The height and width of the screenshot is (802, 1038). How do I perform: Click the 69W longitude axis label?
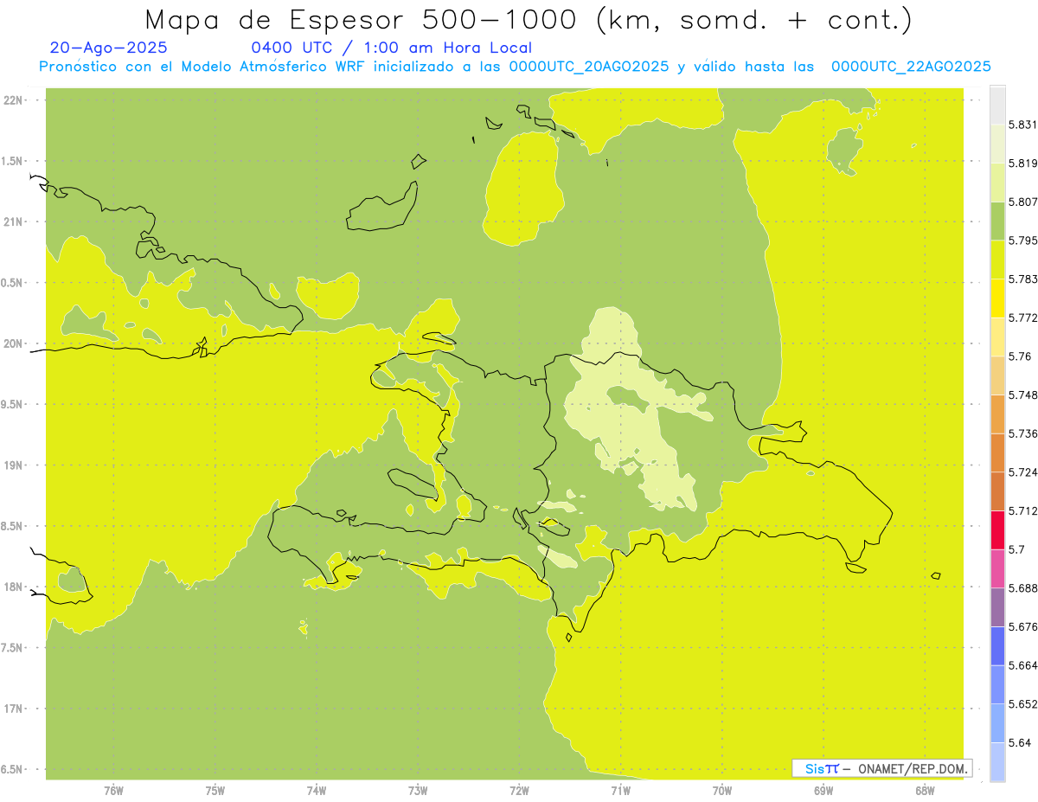823,791
